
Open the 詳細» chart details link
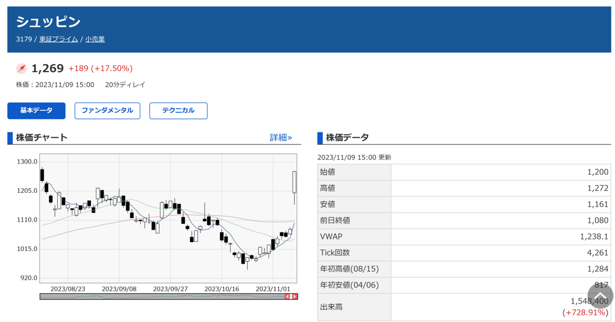(281, 137)
